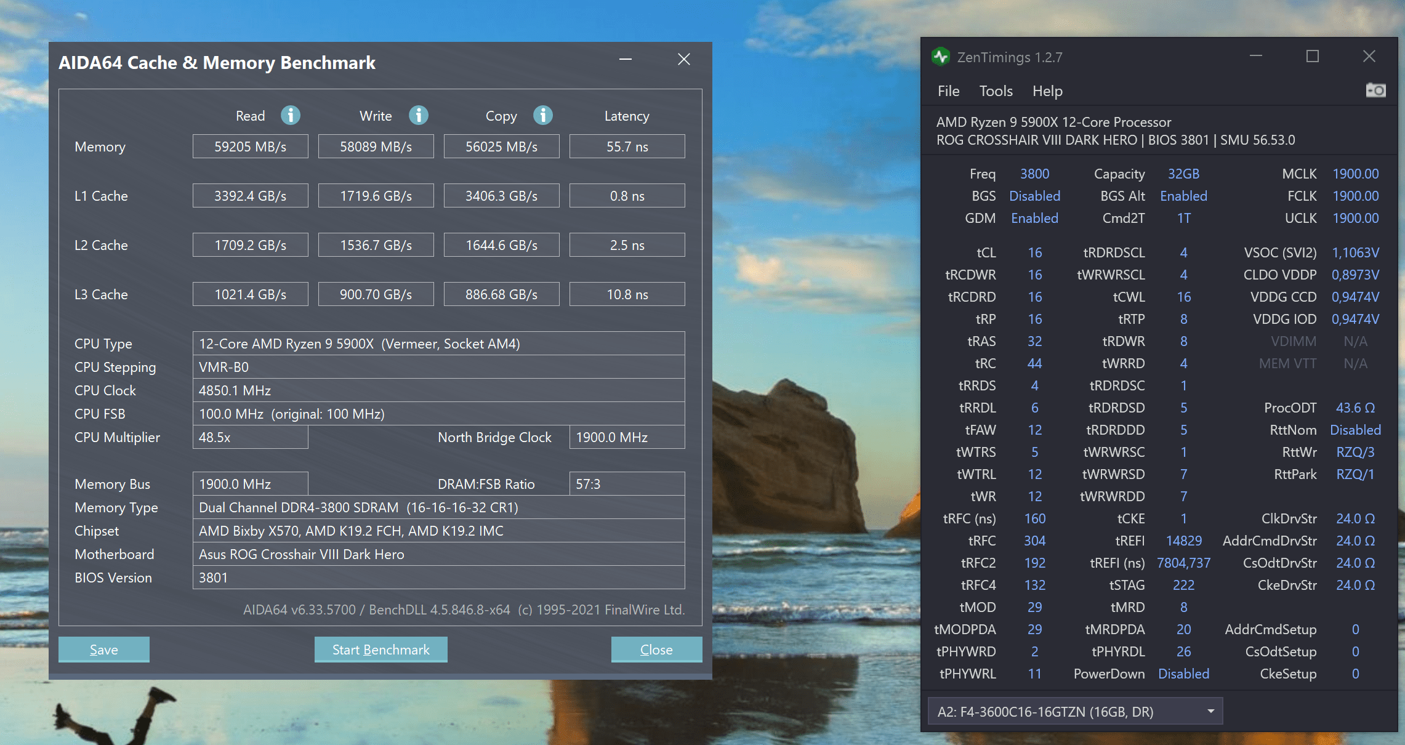Select L3 Cache Read value 1021.4 GB/s
The height and width of the screenshot is (745, 1405).
(x=251, y=294)
